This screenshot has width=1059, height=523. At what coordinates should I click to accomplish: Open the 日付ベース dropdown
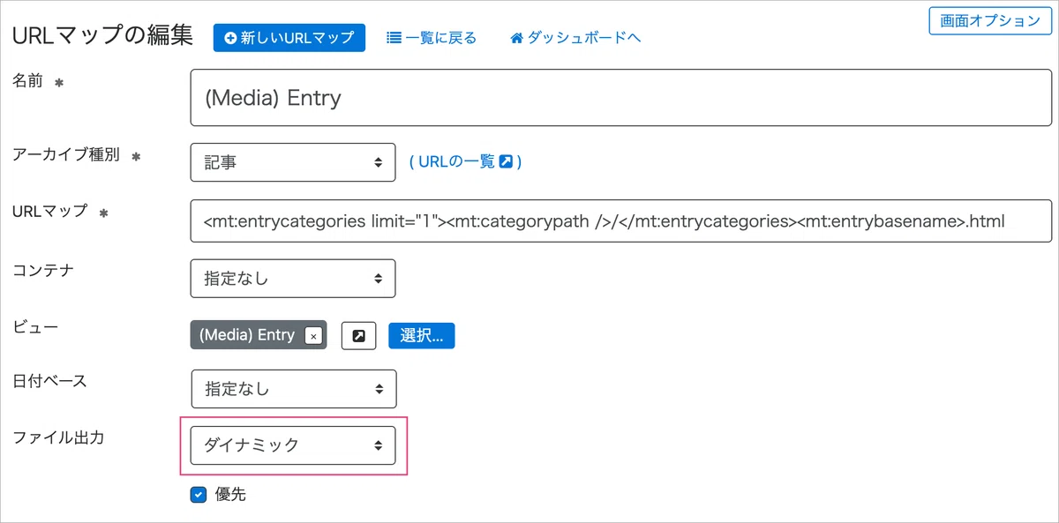(x=294, y=388)
